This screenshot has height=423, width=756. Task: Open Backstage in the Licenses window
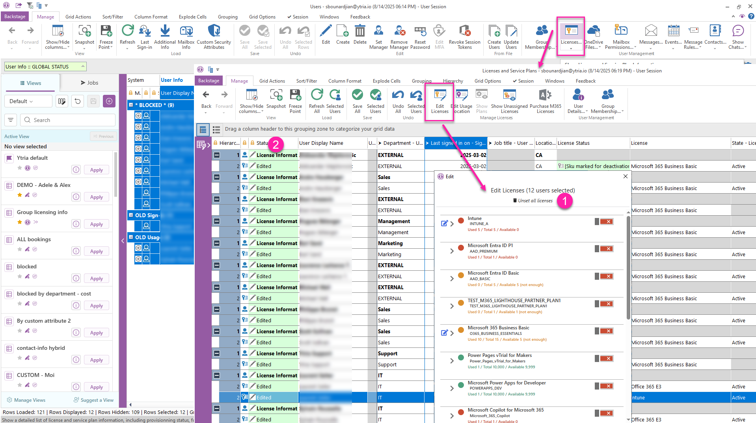tap(209, 81)
